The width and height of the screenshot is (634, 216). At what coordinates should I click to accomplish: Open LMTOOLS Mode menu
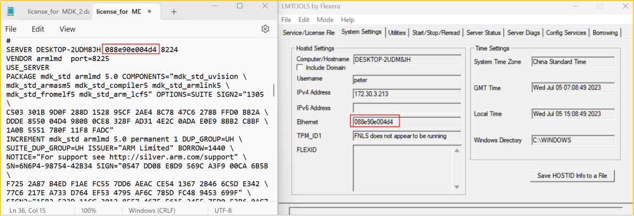pyautogui.click(x=325, y=19)
